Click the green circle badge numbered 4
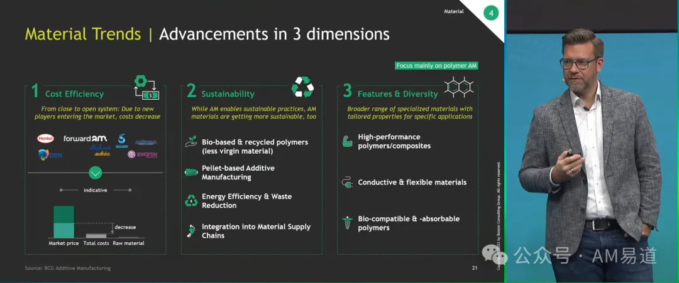679x283 pixels. [x=490, y=13]
